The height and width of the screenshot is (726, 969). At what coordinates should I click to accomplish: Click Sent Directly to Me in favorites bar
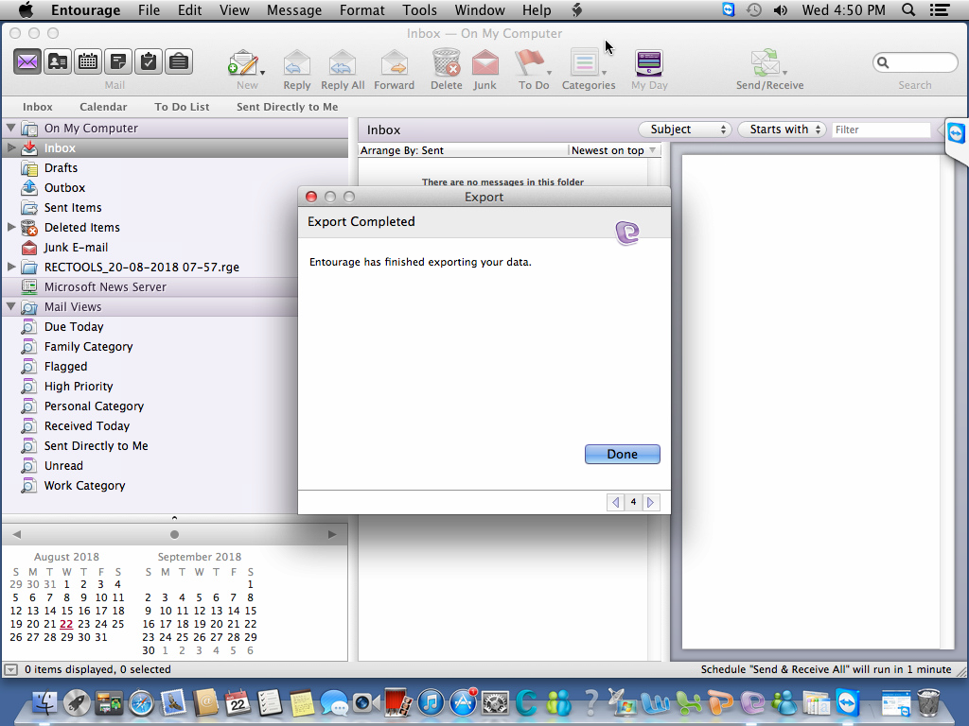[x=288, y=107]
